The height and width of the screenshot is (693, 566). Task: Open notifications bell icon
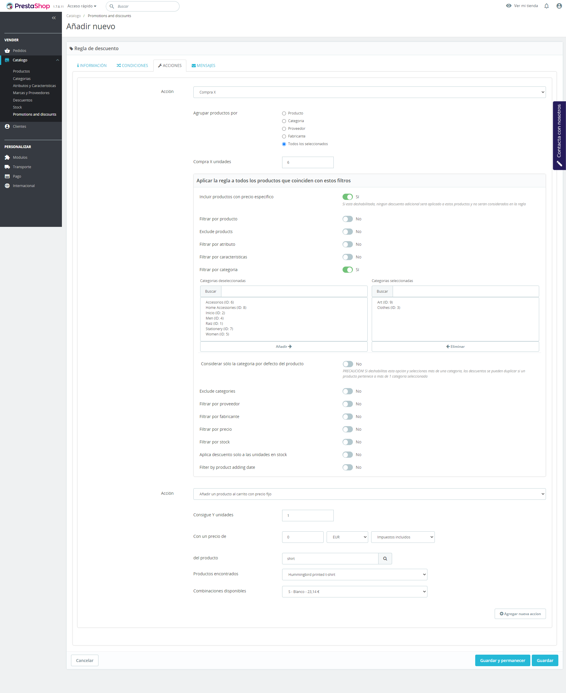pyautogui.click(x=547, y=6)
